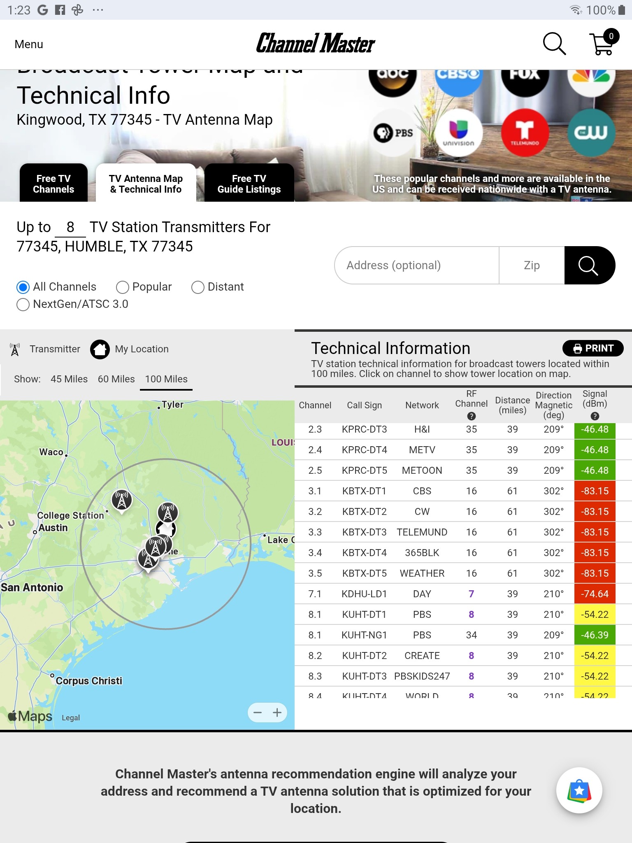Open the Free TV Channels tab

pos(53,183)
